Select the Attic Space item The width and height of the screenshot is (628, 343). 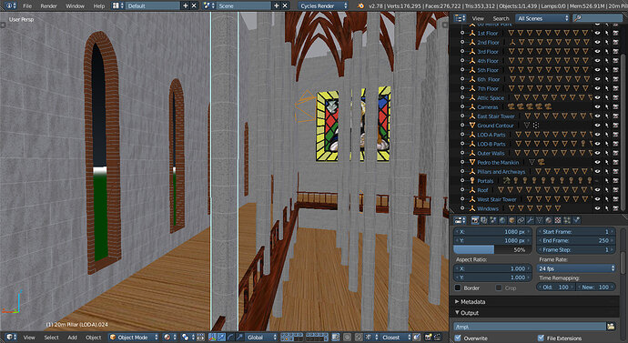tap(491, 97)
